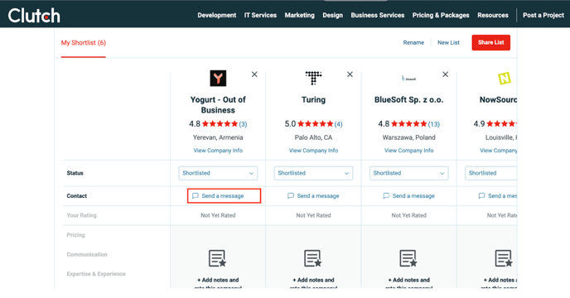
Task: Click Not Yet Rated under BlueSoft
Action: [x=409, y=215]
